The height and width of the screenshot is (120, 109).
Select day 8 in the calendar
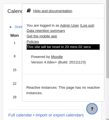click(x=15, y=56)
